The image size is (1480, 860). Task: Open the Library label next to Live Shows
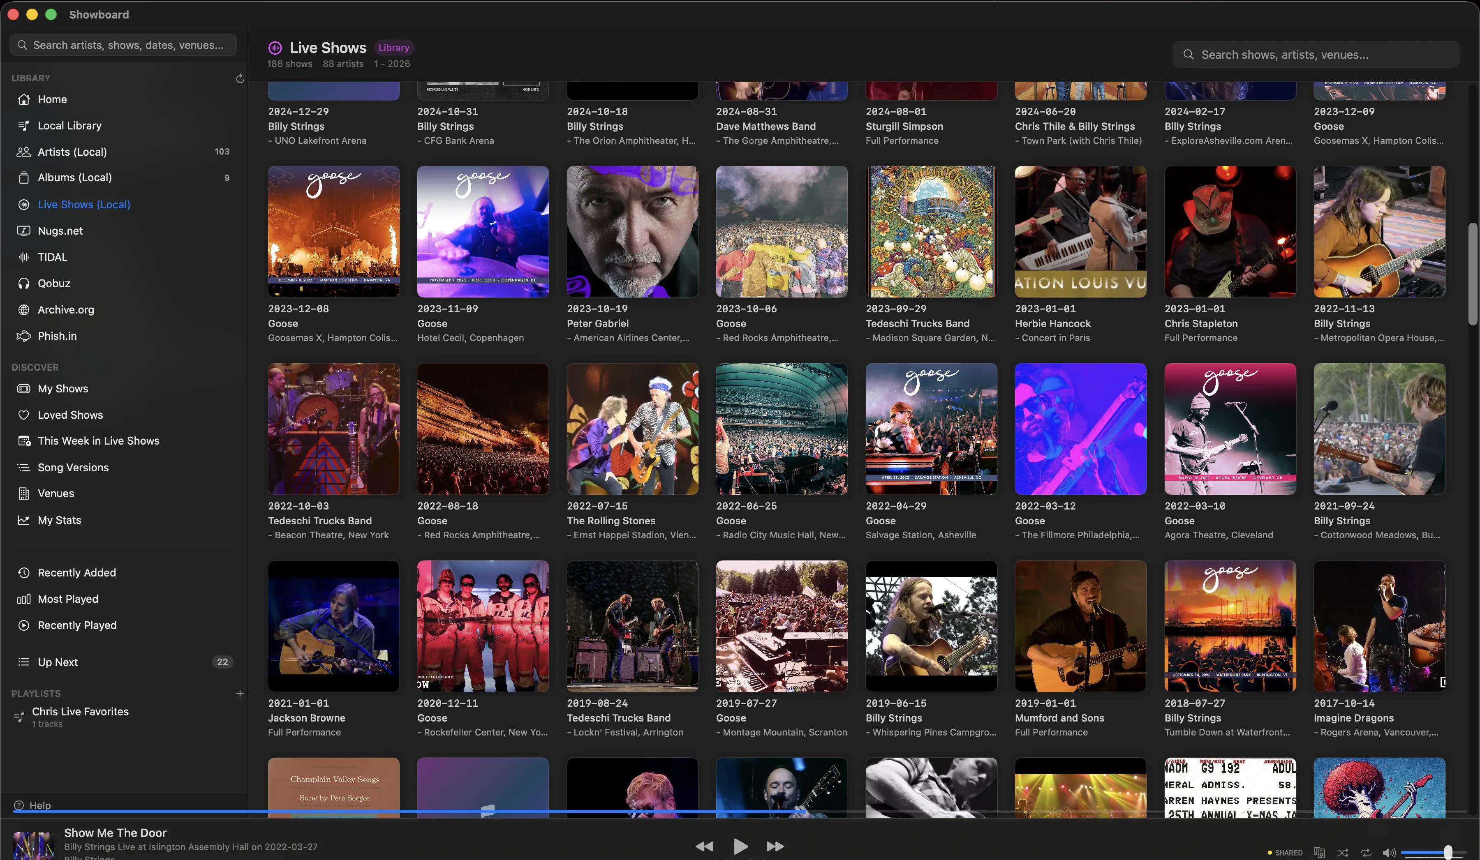(x=393, y=48)
